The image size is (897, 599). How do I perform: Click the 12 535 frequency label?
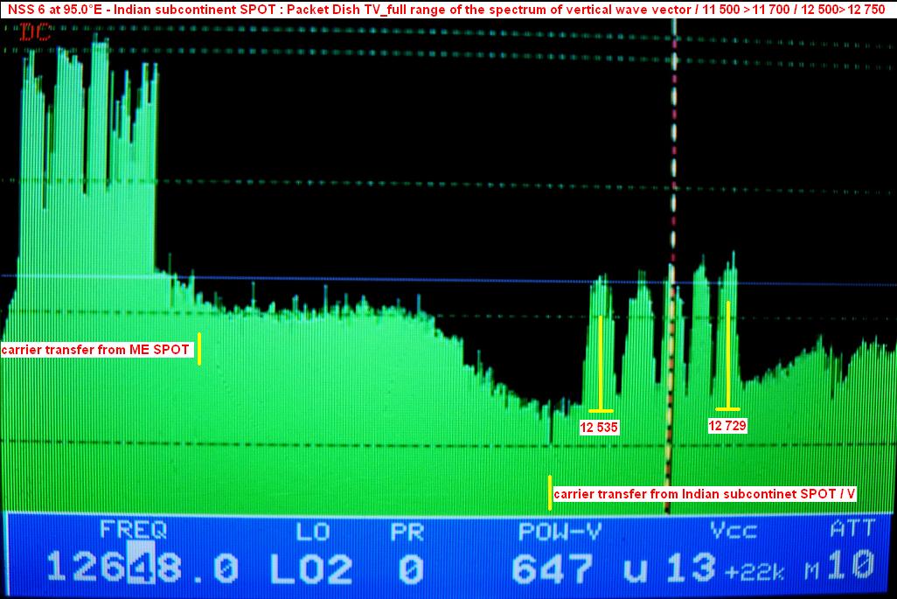(599, 428)
